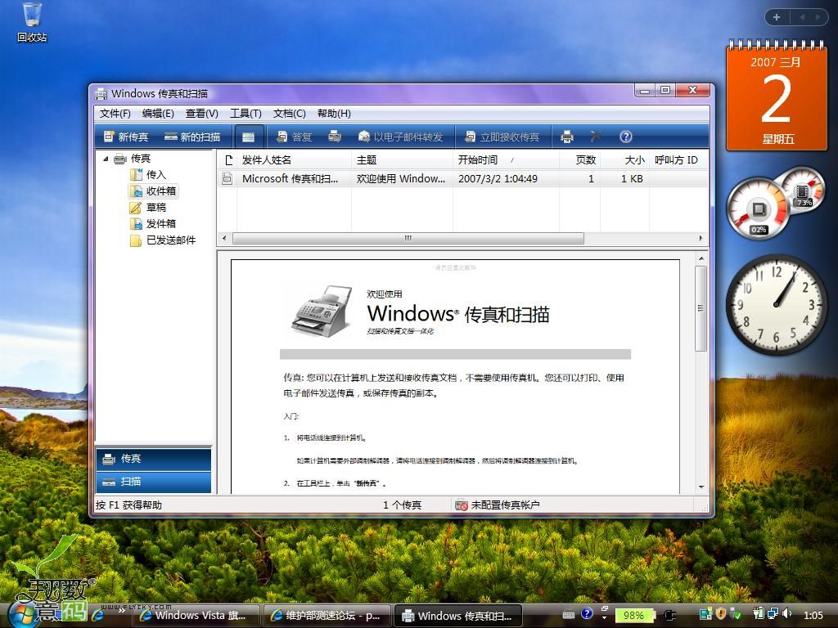The height and width of the screenshot is (628, 838).
Task: Open the 文档(C) menu
Action: tap(290, 113)
